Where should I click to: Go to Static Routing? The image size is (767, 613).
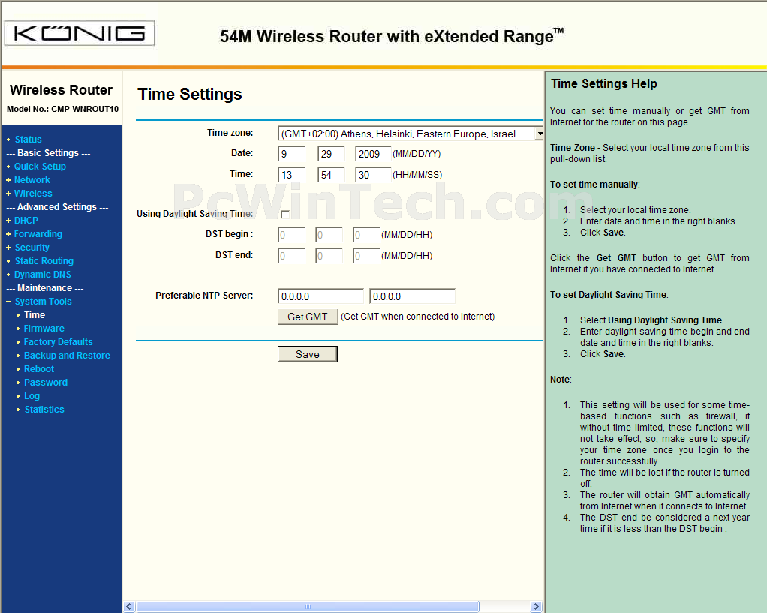44,261
